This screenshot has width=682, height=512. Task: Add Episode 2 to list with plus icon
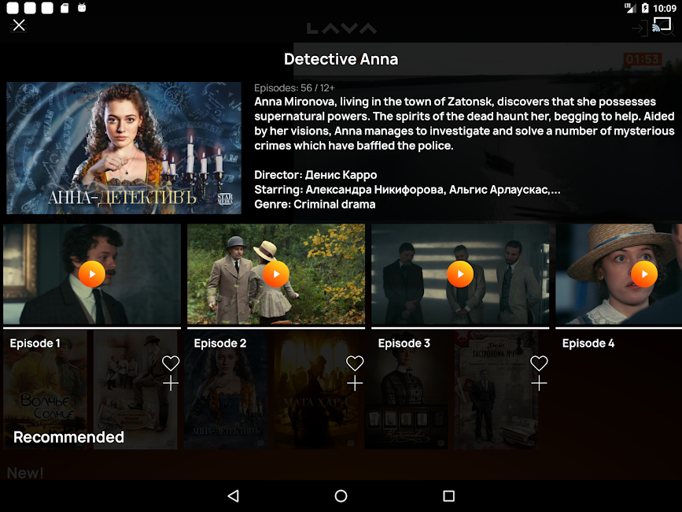[x=355, y=383]
